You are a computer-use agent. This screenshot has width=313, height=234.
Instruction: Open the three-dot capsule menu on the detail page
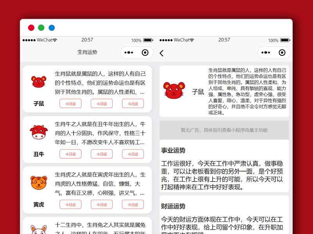click(x=265, y=52)
